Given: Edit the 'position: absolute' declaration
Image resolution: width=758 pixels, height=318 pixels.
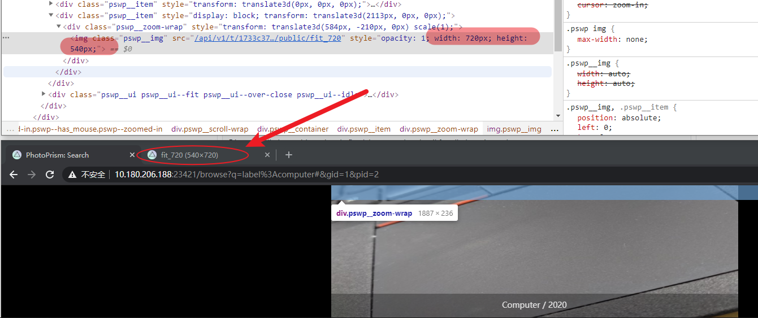Looking at the screenshot, I should coord(619,117).
